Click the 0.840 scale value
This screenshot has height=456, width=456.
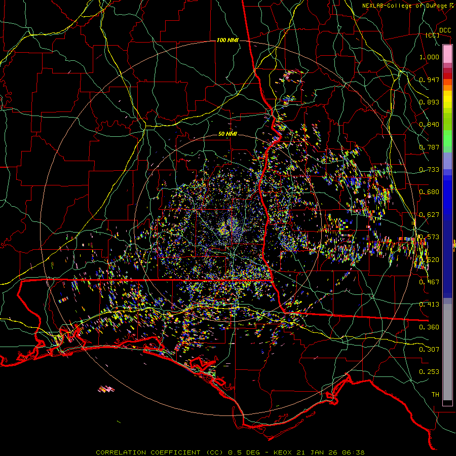(429, 125)
